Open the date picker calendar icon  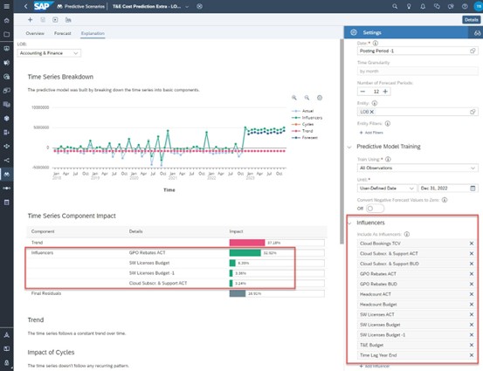click(473, 188)
